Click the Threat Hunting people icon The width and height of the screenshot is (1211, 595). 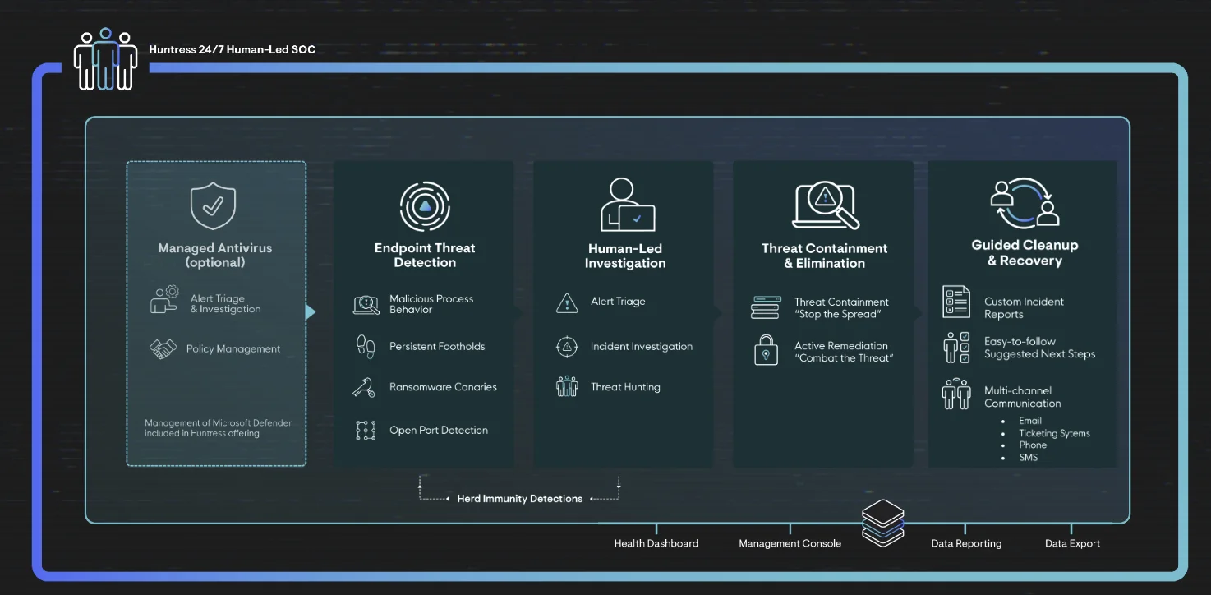click(x=567, y=387)
